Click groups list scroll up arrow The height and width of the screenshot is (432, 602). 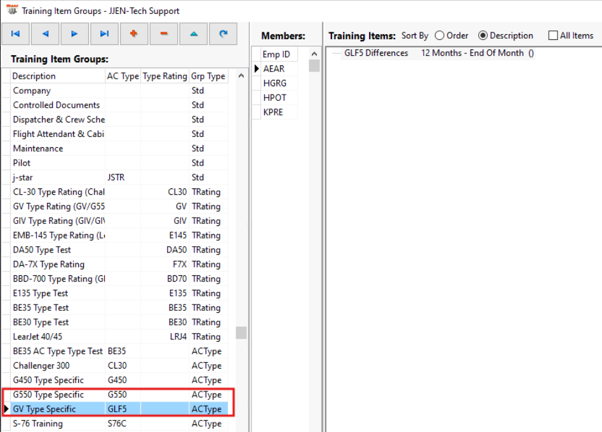point(241,76)
